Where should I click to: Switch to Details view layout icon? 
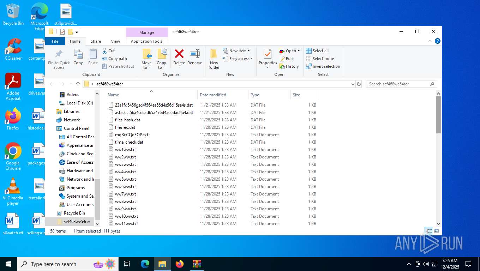coord(428,231)
